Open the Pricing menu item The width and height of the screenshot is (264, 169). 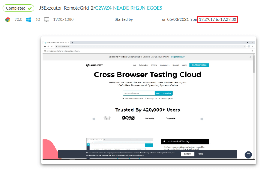pos(154,65)
